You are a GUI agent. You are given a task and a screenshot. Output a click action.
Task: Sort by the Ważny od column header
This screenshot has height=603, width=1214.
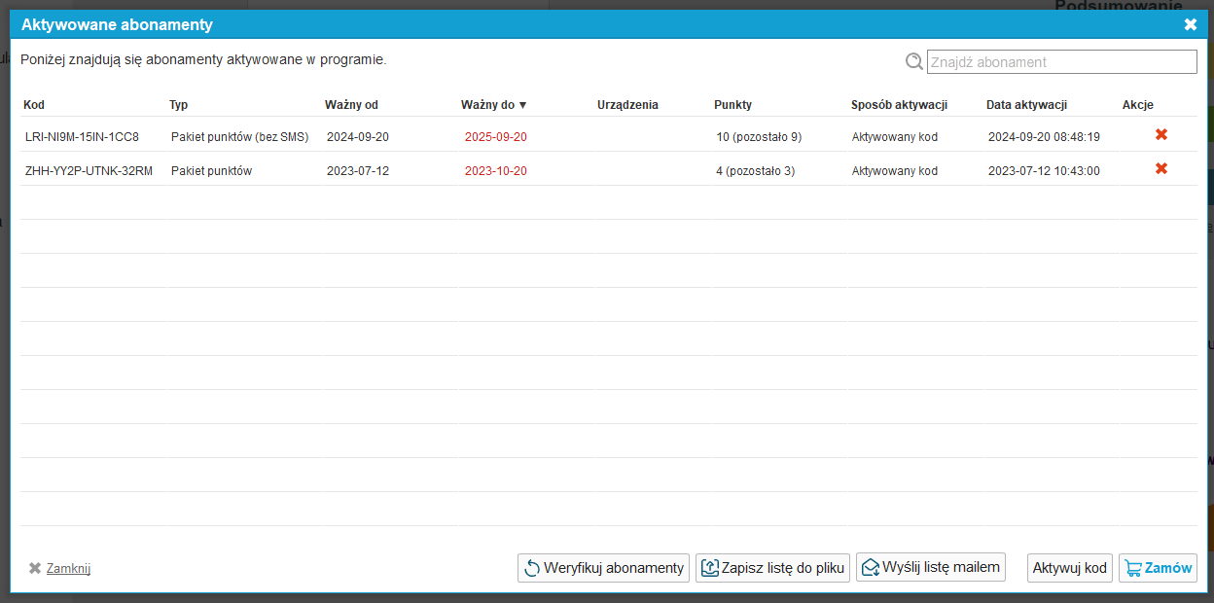tap(351, 105)
